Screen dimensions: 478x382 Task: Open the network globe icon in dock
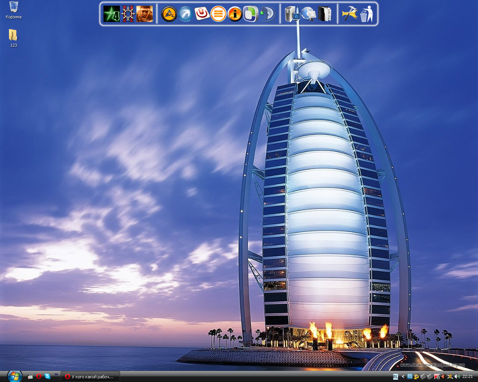tap(308, 14)
